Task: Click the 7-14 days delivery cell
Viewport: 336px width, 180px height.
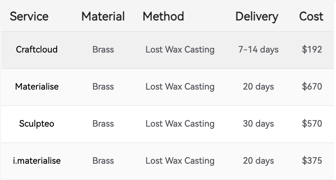Action: [x=259, y=50]
